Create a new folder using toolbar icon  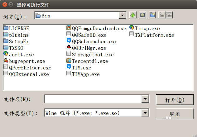[x=152, y=15]
